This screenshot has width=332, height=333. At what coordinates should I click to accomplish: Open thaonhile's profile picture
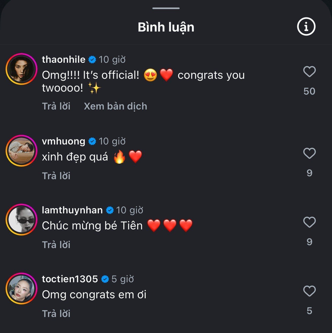(21, 69)
